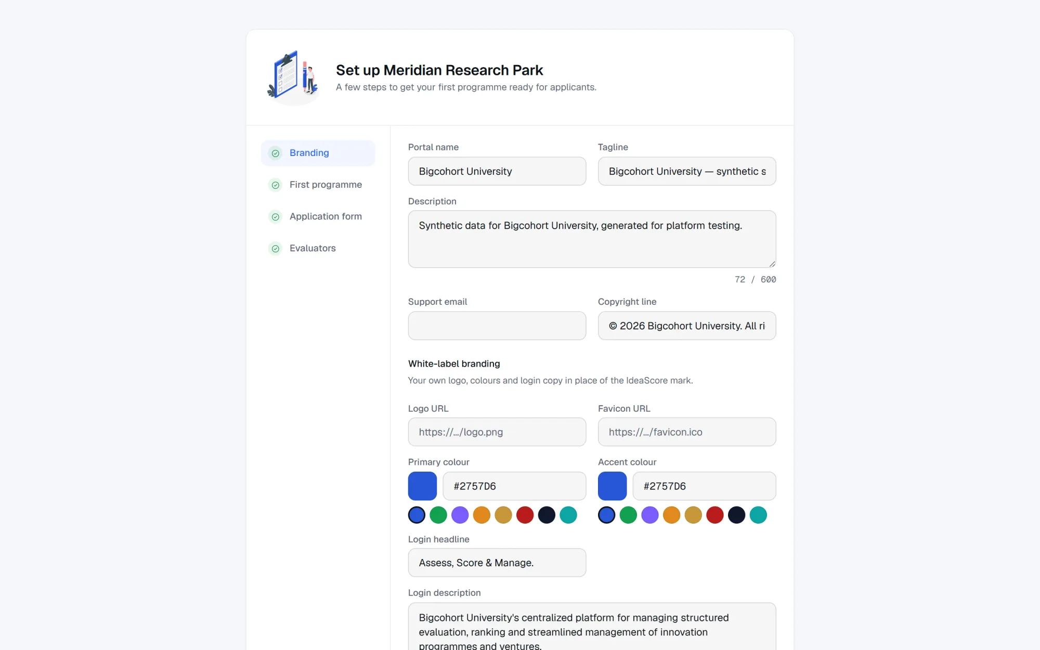Select blue preset for Primary colour

click(x=417, y=515)
